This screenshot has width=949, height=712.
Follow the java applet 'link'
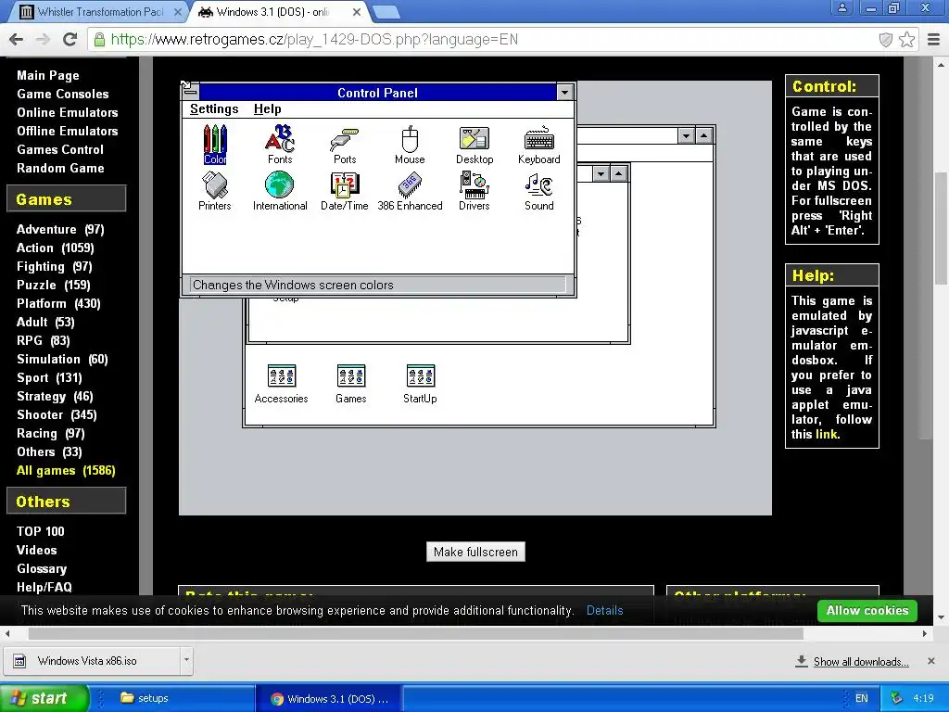(x=826, y=434)
